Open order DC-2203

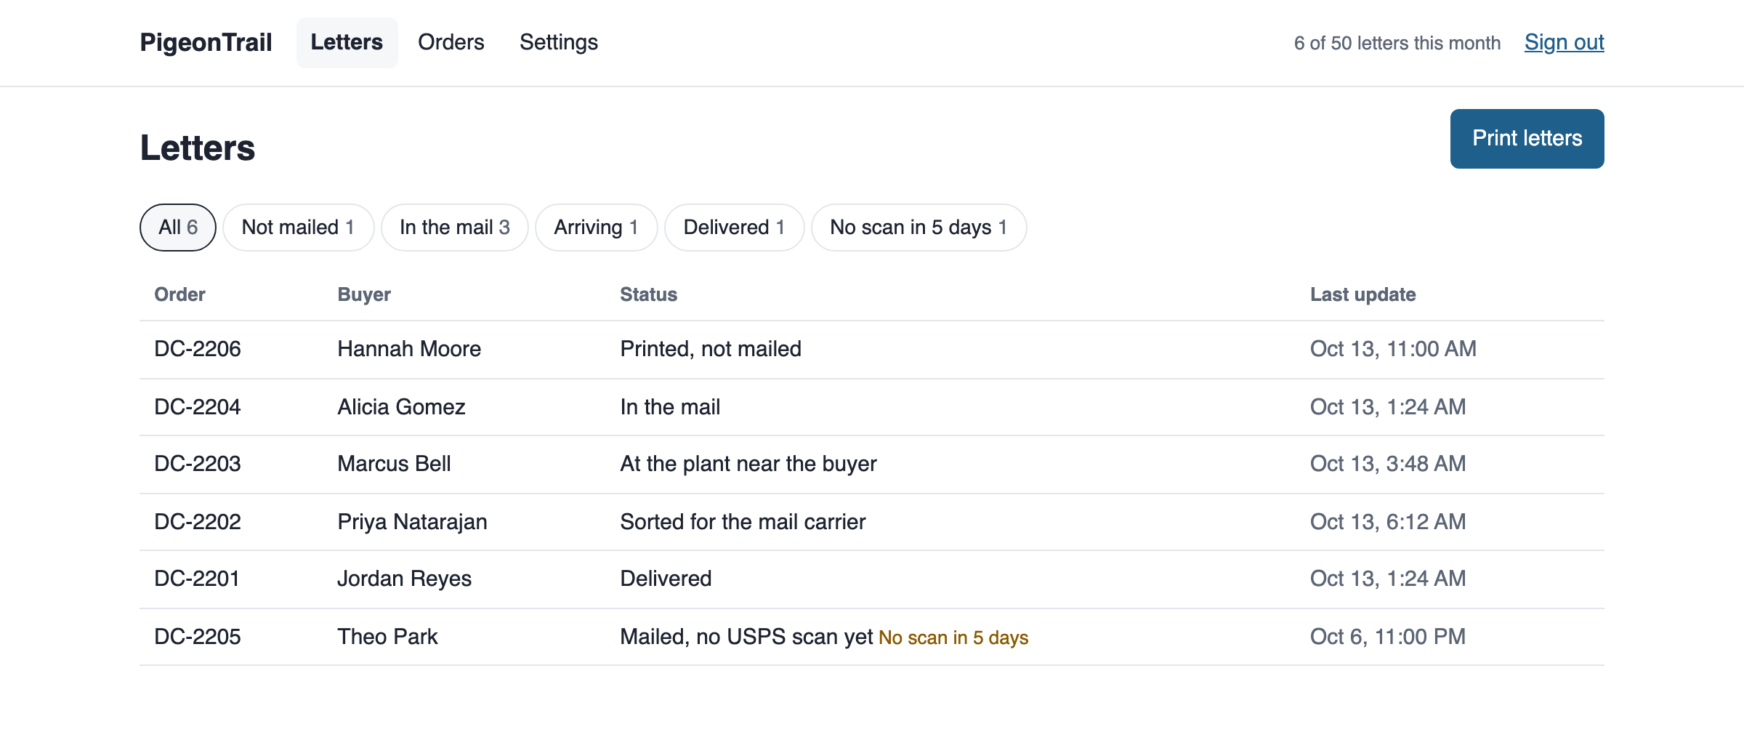198,464
